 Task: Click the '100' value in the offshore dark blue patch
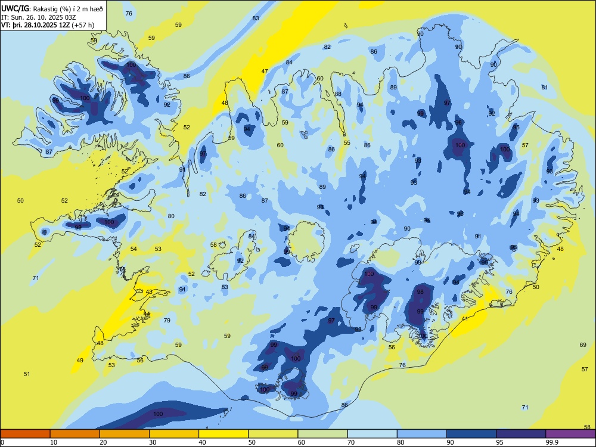pos(158,414)
